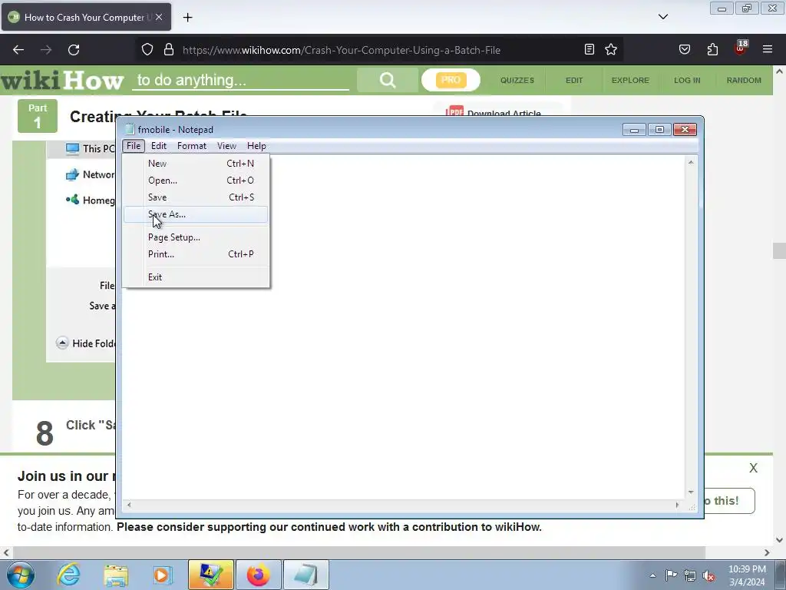
Task: Open the taskbar clock and date
Action: point(747,575)
